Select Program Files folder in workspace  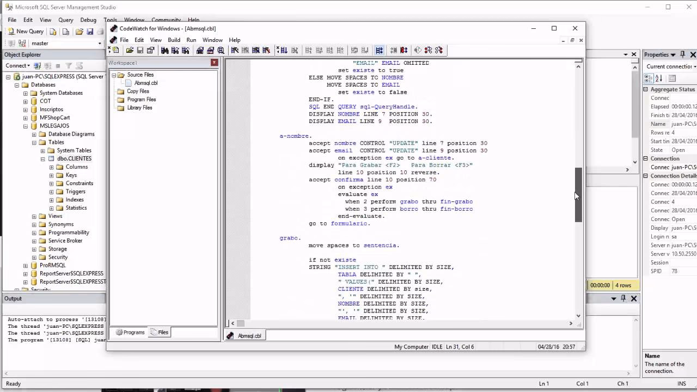click(142, 100)
